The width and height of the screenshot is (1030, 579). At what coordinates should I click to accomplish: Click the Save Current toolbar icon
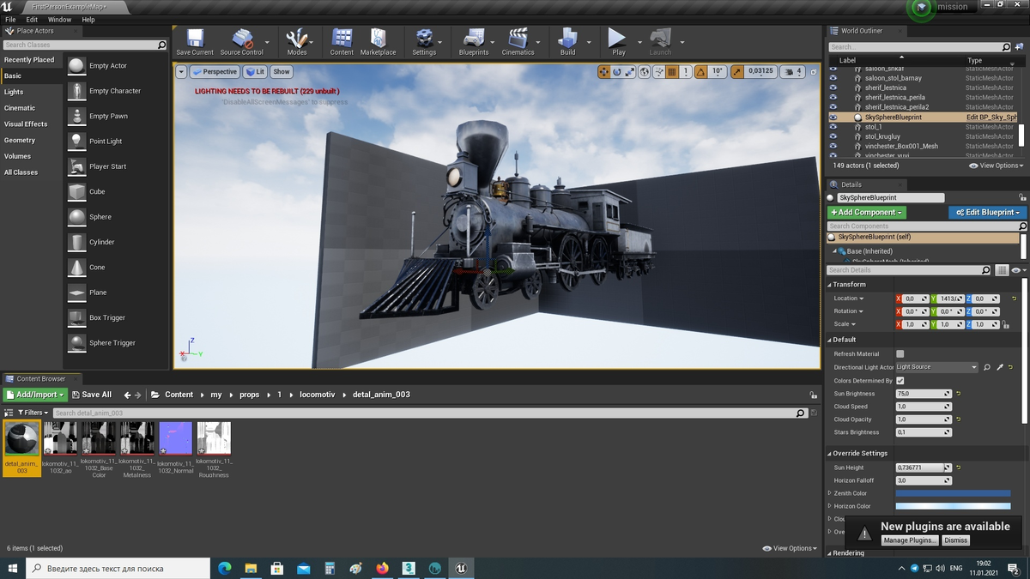click(x=194, y=40)
